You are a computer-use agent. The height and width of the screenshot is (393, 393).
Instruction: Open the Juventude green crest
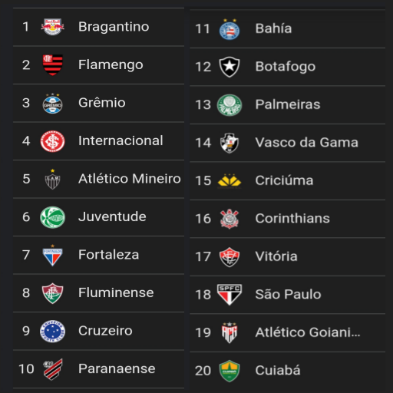coord(52,217)
